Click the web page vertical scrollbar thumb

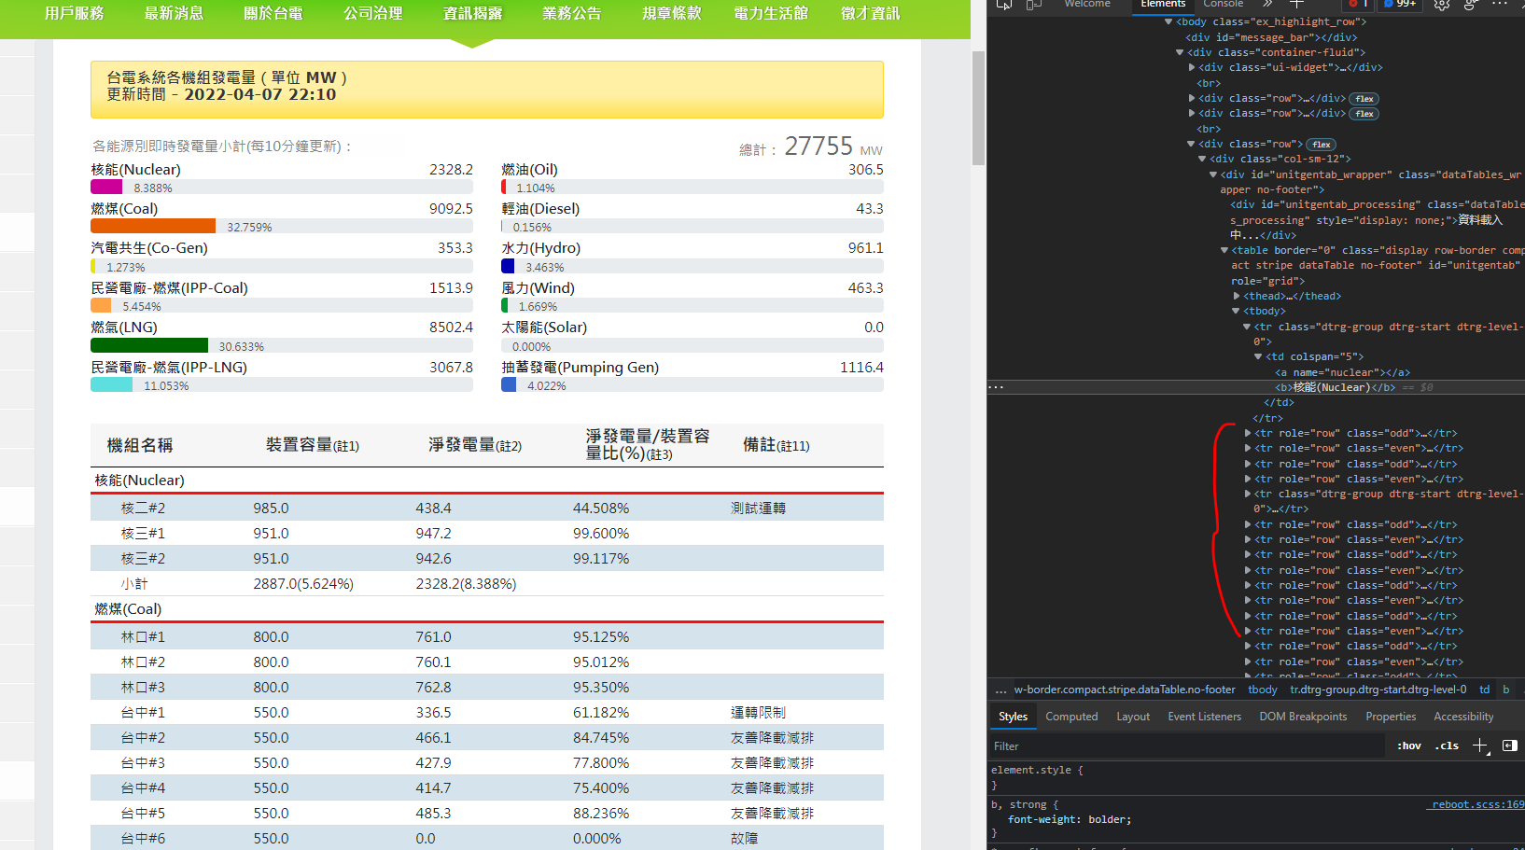(x=978, y=108)
